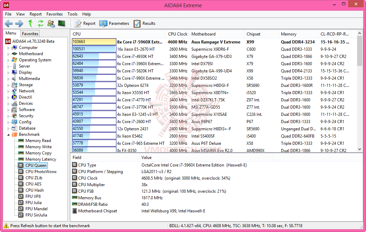This screenshot has height=232, width=366.
Task: Expand the Multimedia tree node
Action: click(x=8, y=79)
